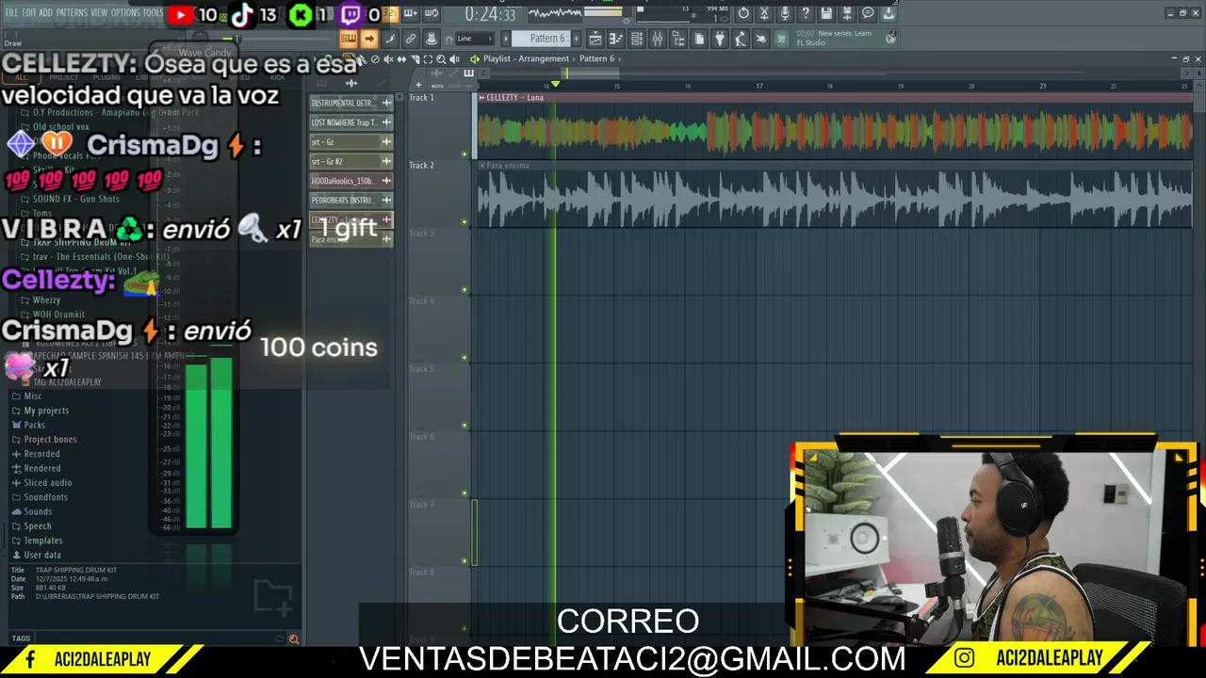Viewport: 1206px width, 678px height.
Task: Open the Channel rack view icon
Action: tap(637, 39)
